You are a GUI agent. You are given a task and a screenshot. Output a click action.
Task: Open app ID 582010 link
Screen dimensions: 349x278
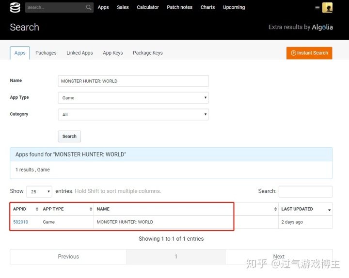(x=21, y=222)
